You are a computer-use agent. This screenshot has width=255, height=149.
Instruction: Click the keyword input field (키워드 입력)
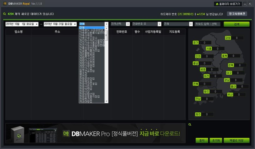point(208,24)
